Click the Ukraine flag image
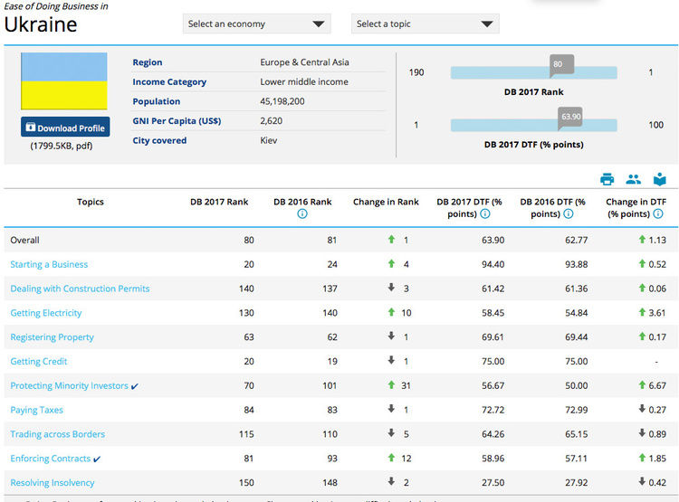 64,81
